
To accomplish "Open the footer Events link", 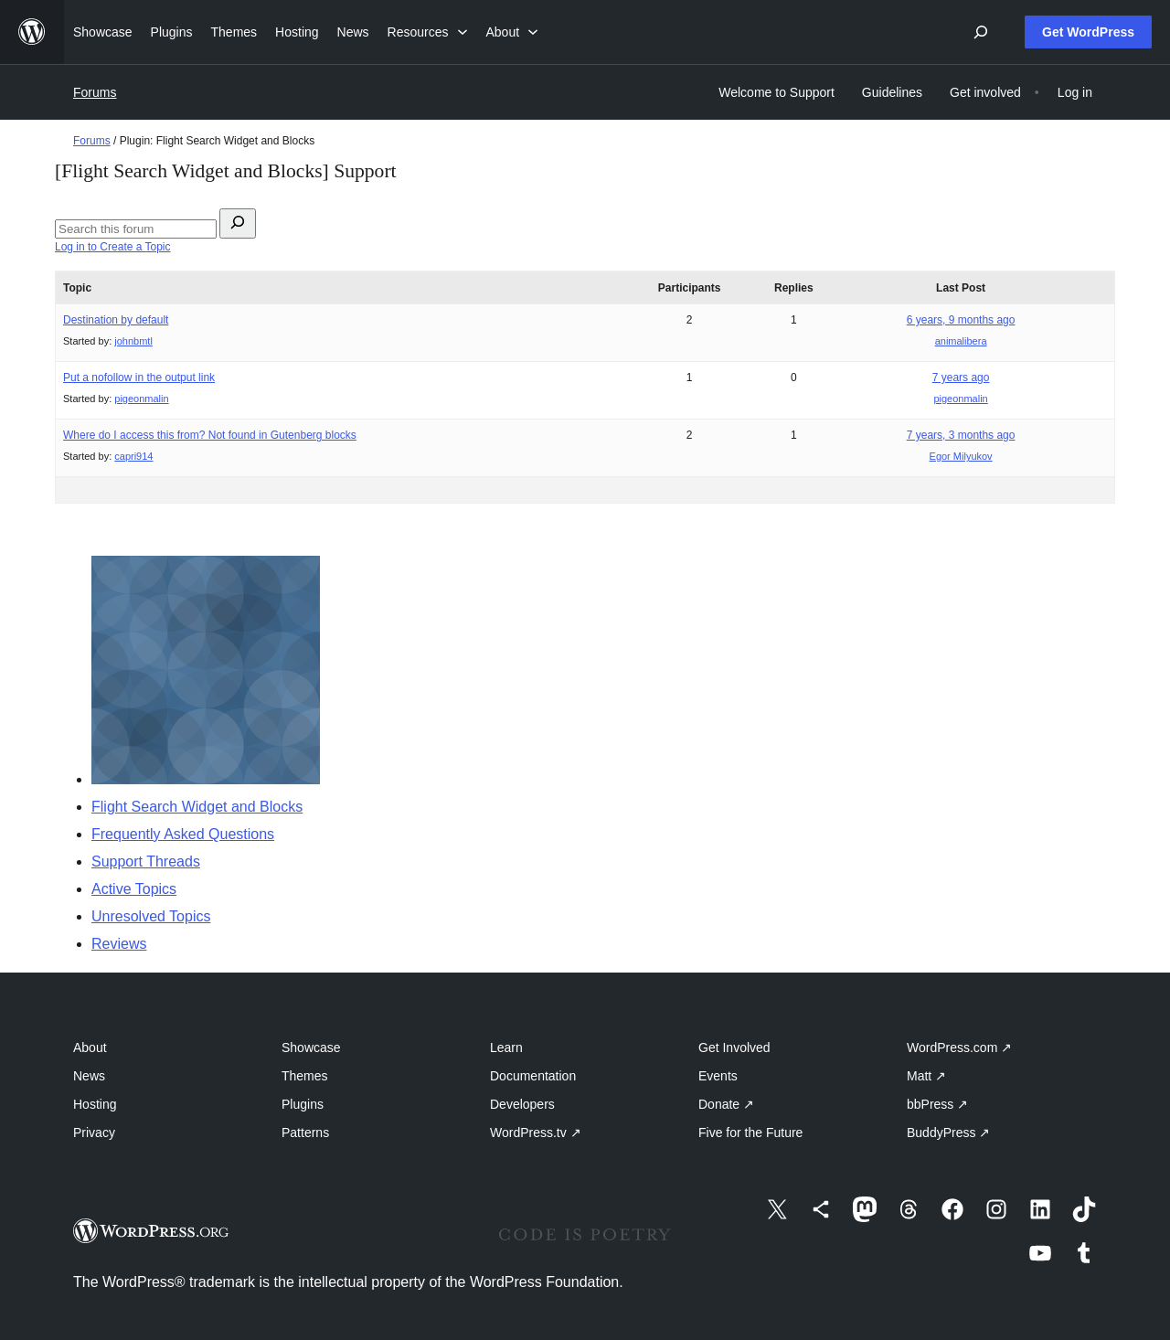I will point(718,1076).
